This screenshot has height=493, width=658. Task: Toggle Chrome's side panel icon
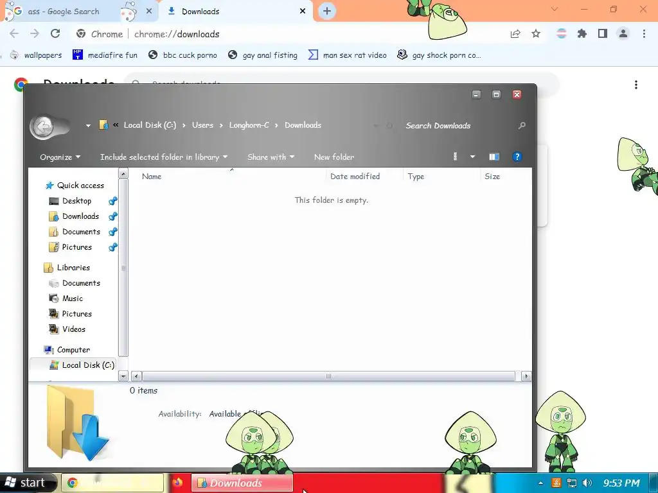(x=603, y=34)
